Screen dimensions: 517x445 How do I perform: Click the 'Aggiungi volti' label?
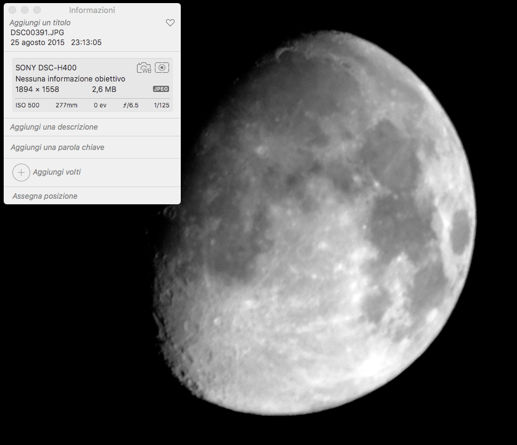tap(57, 172)
